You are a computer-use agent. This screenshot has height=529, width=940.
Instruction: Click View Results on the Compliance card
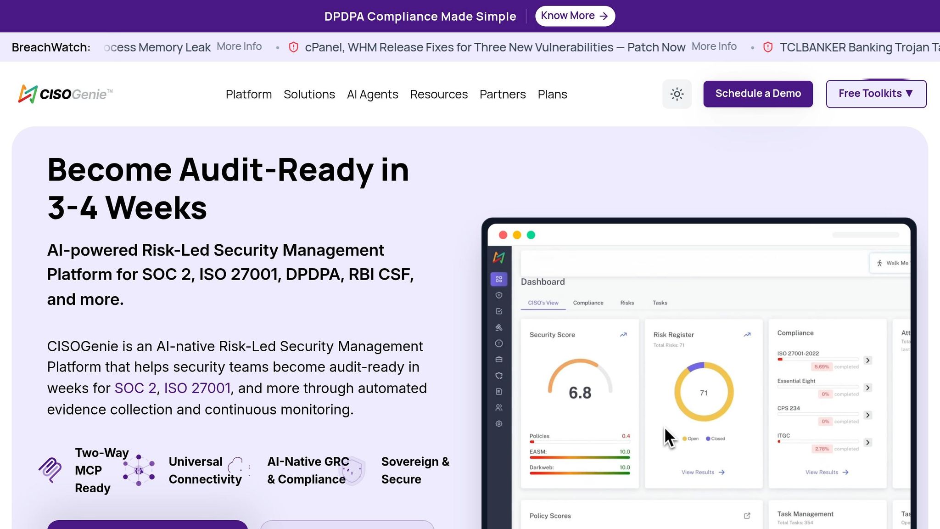(x=827, y=473)
